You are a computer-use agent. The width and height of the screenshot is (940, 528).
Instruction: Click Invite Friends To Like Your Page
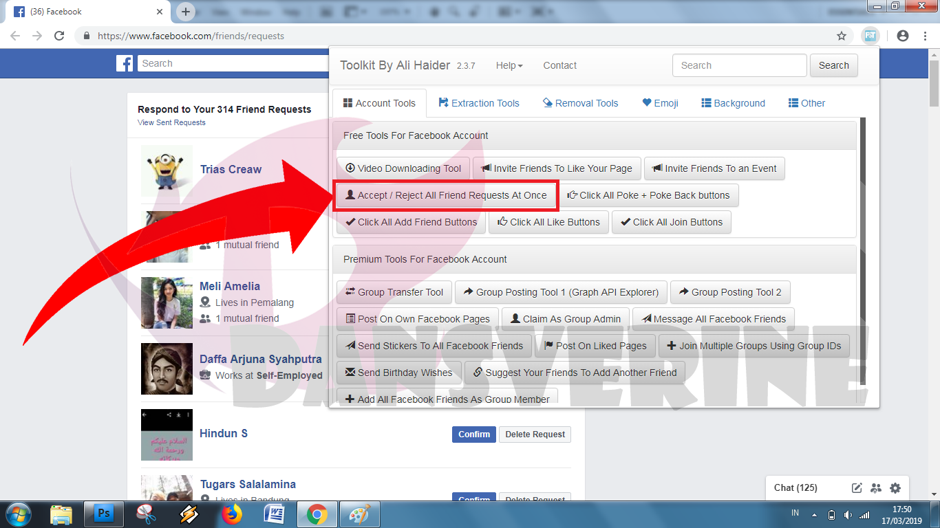tap(557, 168)
